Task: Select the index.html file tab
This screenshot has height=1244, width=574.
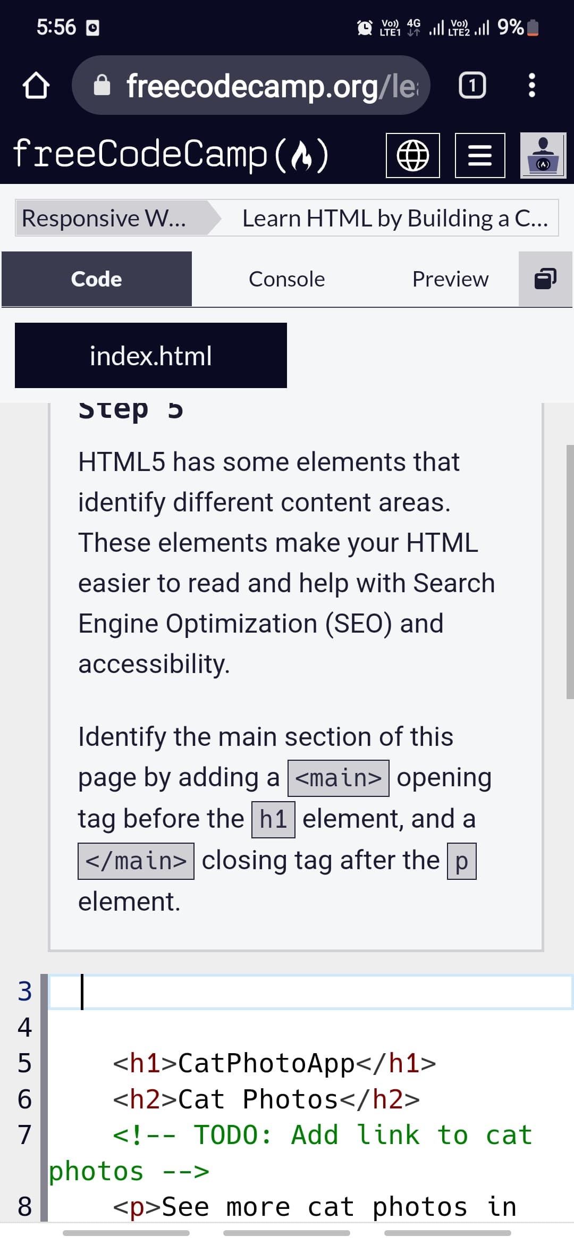Action: click(150, 356)
